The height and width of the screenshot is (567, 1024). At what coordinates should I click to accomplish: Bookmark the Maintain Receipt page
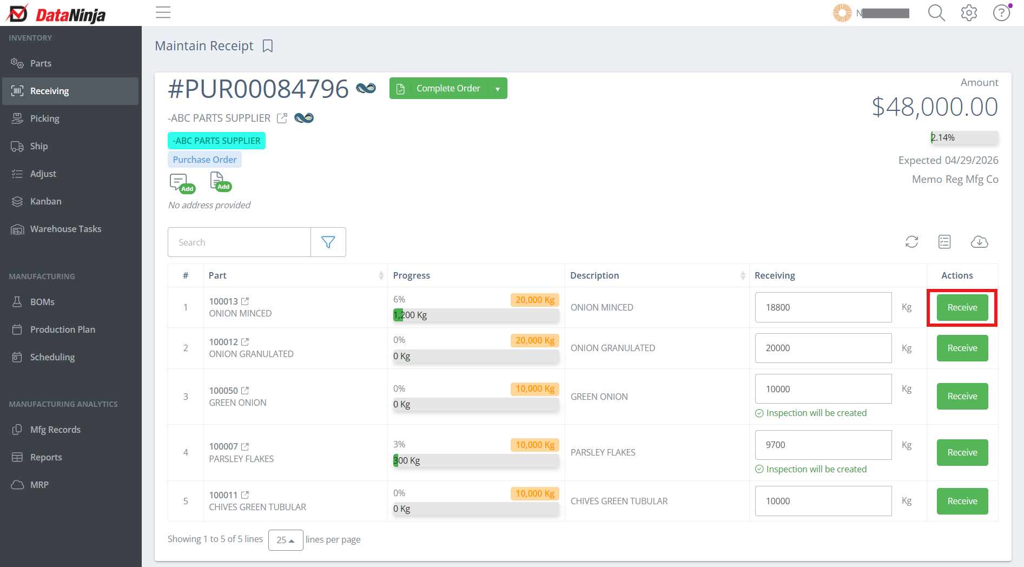coord(268,46)
